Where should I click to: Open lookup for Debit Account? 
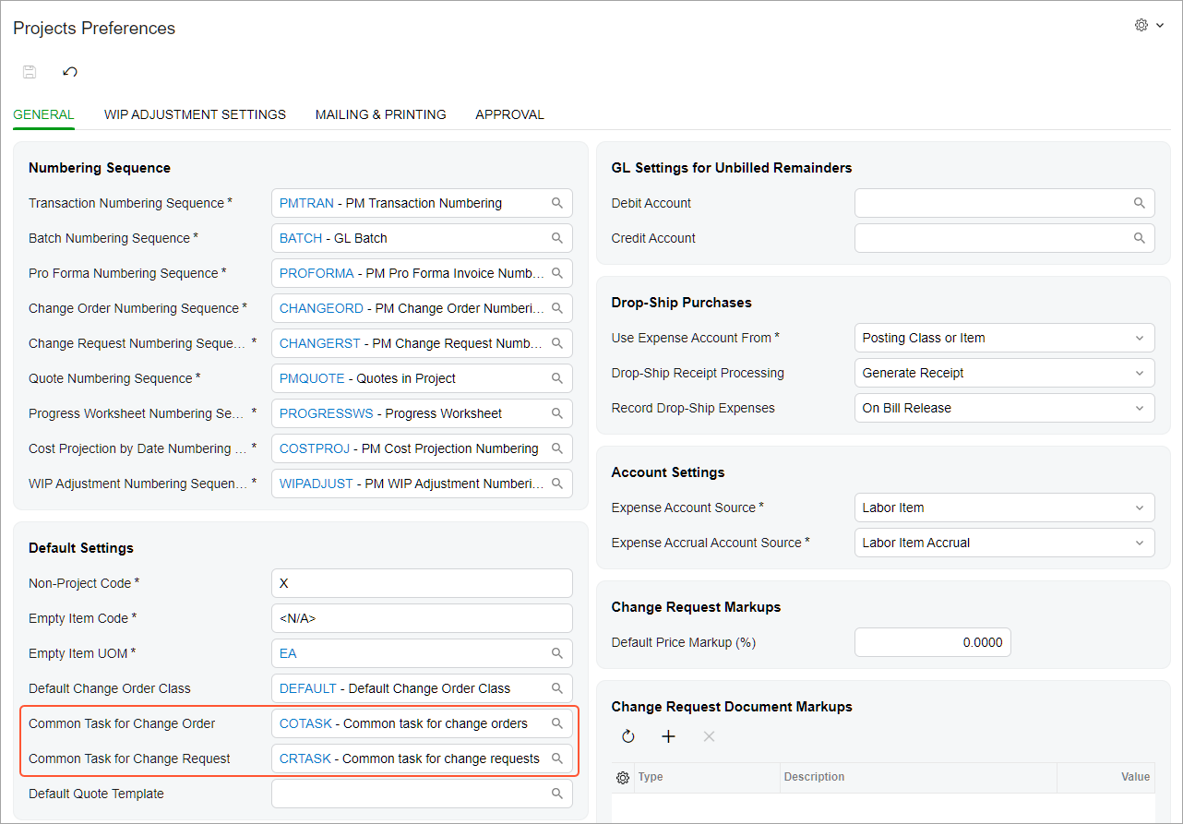1140,203
